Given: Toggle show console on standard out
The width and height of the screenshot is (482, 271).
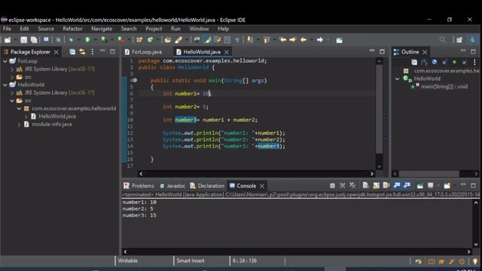Looking at the screenshot, I should point(397,185).
